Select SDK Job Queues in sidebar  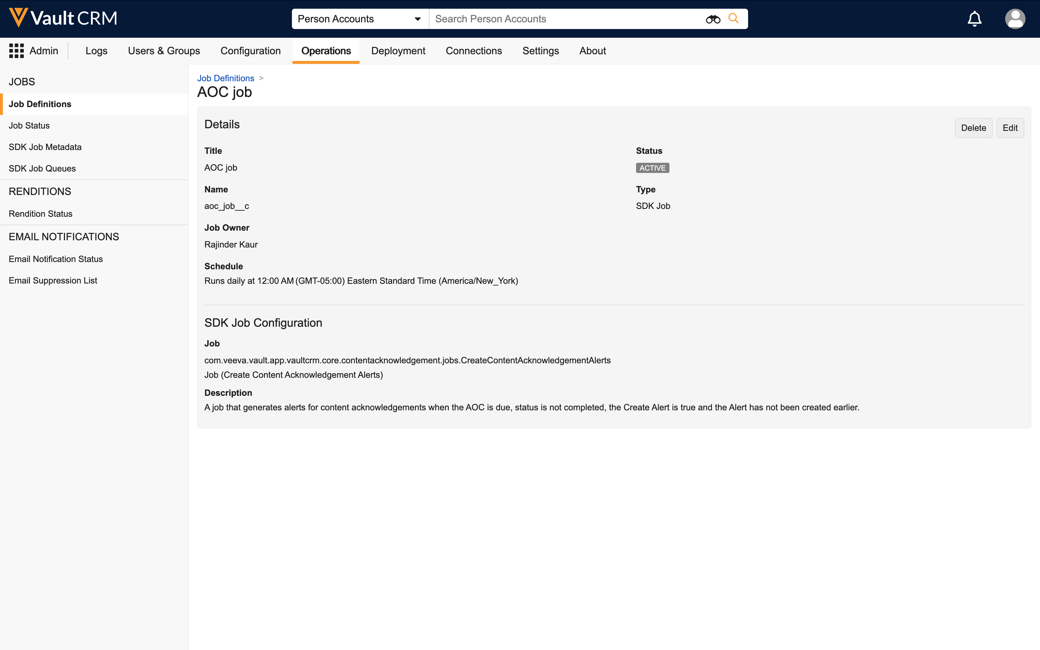pos(42,169)
